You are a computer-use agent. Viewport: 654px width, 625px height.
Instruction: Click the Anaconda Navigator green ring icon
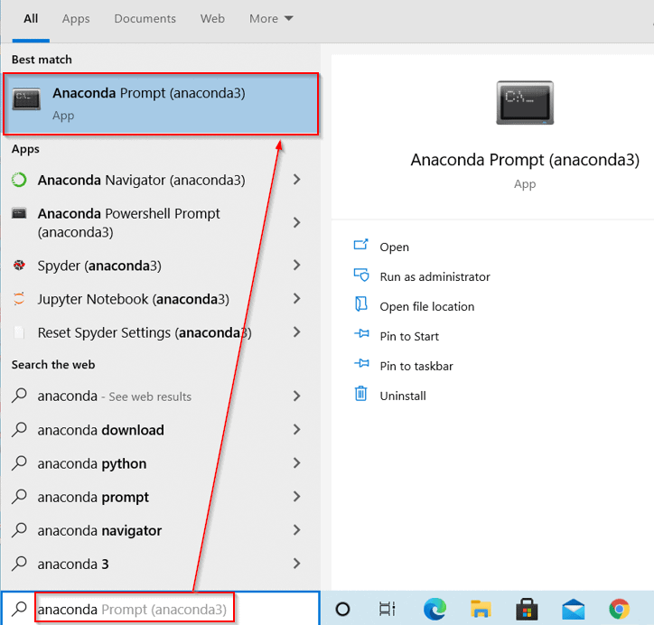coord(19,180)
